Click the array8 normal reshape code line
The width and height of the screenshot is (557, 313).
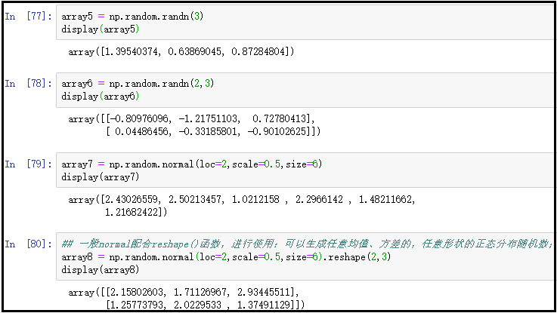click(x=219, y=257)
